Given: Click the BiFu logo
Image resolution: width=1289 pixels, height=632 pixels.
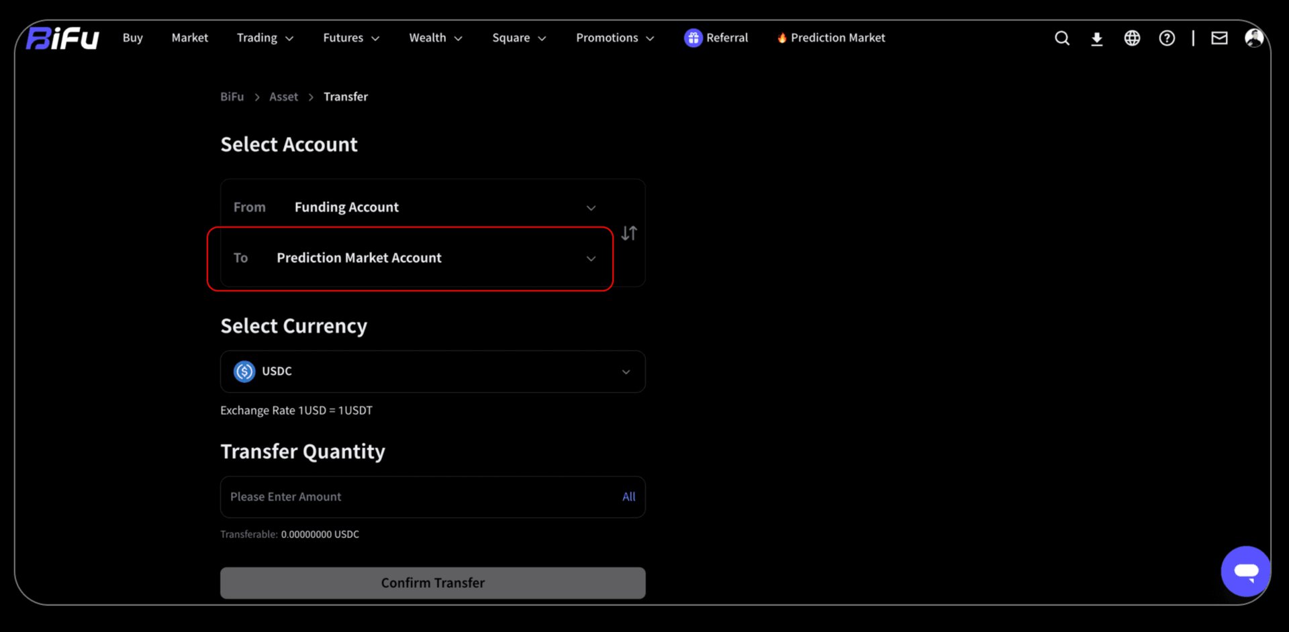Looking at the screenshot, I should [62, 38].
